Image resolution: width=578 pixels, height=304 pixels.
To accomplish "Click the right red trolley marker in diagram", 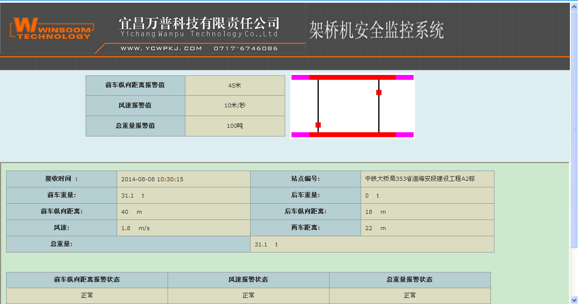I will click(378, 92).
